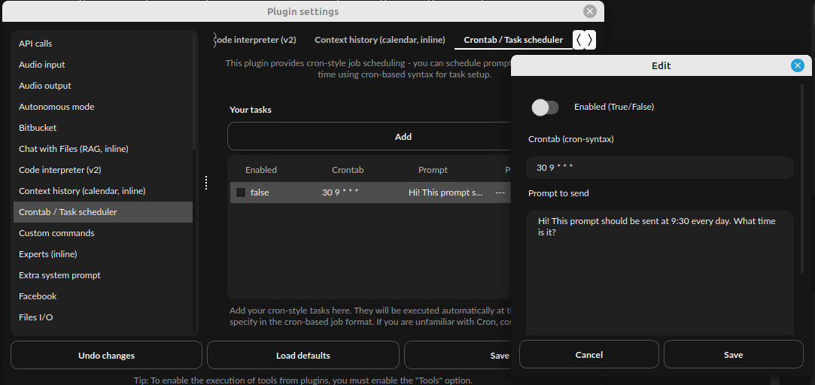Click Undo changes button
This screenshot has height=385, width=815.
click(x=106, y=356)
